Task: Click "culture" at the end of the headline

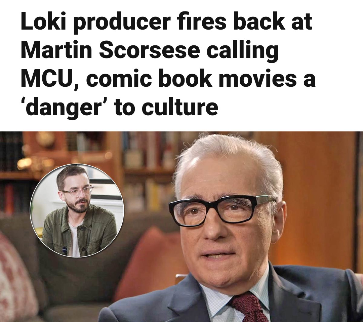Action: click(x=180, y=107)
